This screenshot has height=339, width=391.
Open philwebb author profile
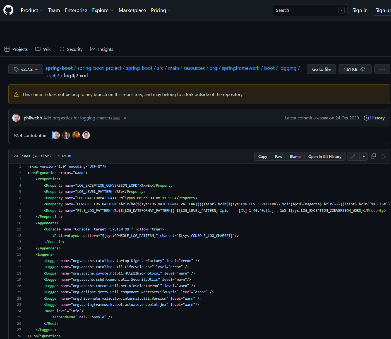pyautogui.click(x=33, y=118)
